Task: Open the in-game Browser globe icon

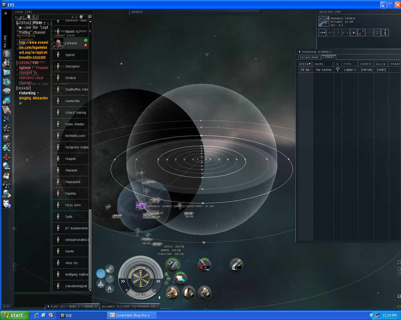Action: (x=7, y=166)
